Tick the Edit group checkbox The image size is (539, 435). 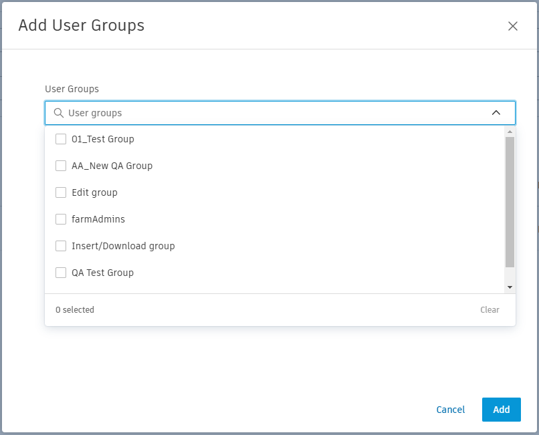pos(61,192)
